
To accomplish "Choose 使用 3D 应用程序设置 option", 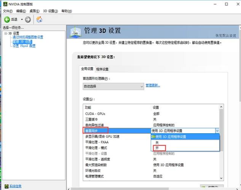I will tap(171, 136).
